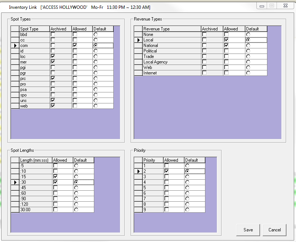The width and height of the screenshot is (296, 242).
Task: Toggle Allowed checkbox for 'com' spot type
Action: click(x=75, y=45)
